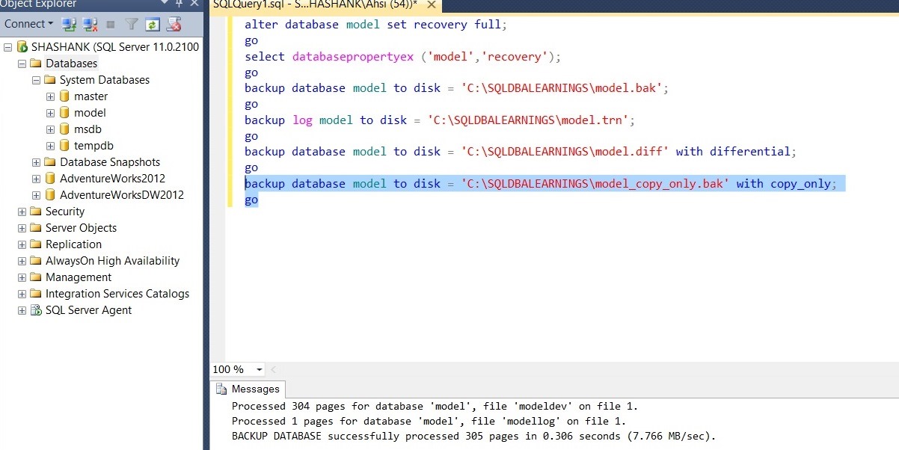Click the System Databases folder icon
This screenshot has width=899, height=450.
tap(50, 80)
